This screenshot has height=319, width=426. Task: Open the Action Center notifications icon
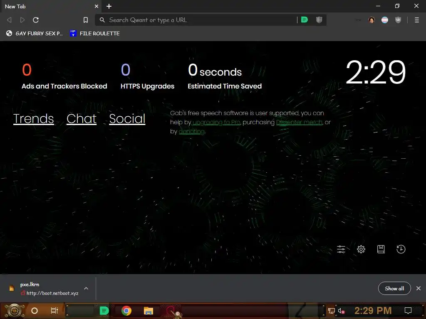[408, 311]
